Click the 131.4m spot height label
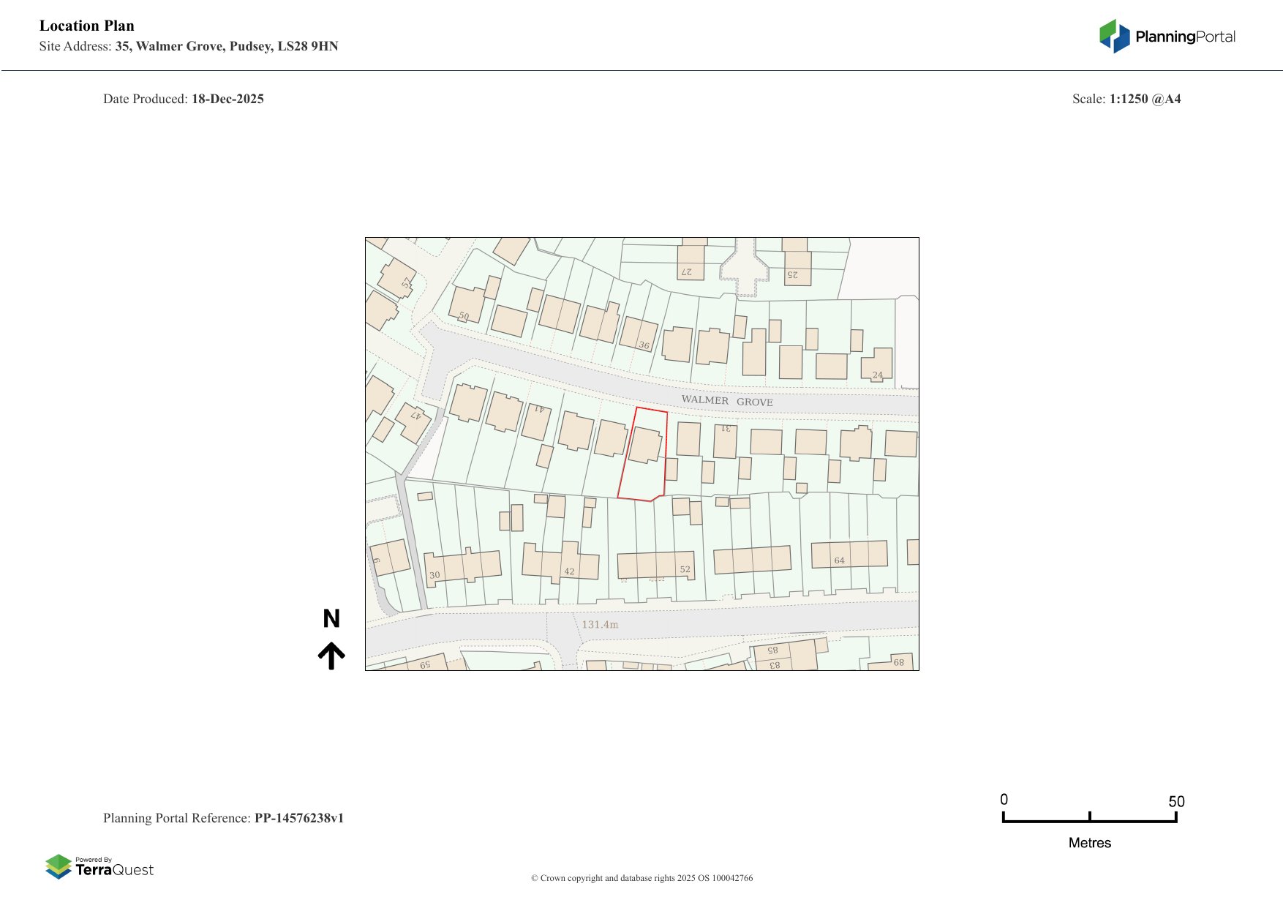 click(x=600, y=624)
